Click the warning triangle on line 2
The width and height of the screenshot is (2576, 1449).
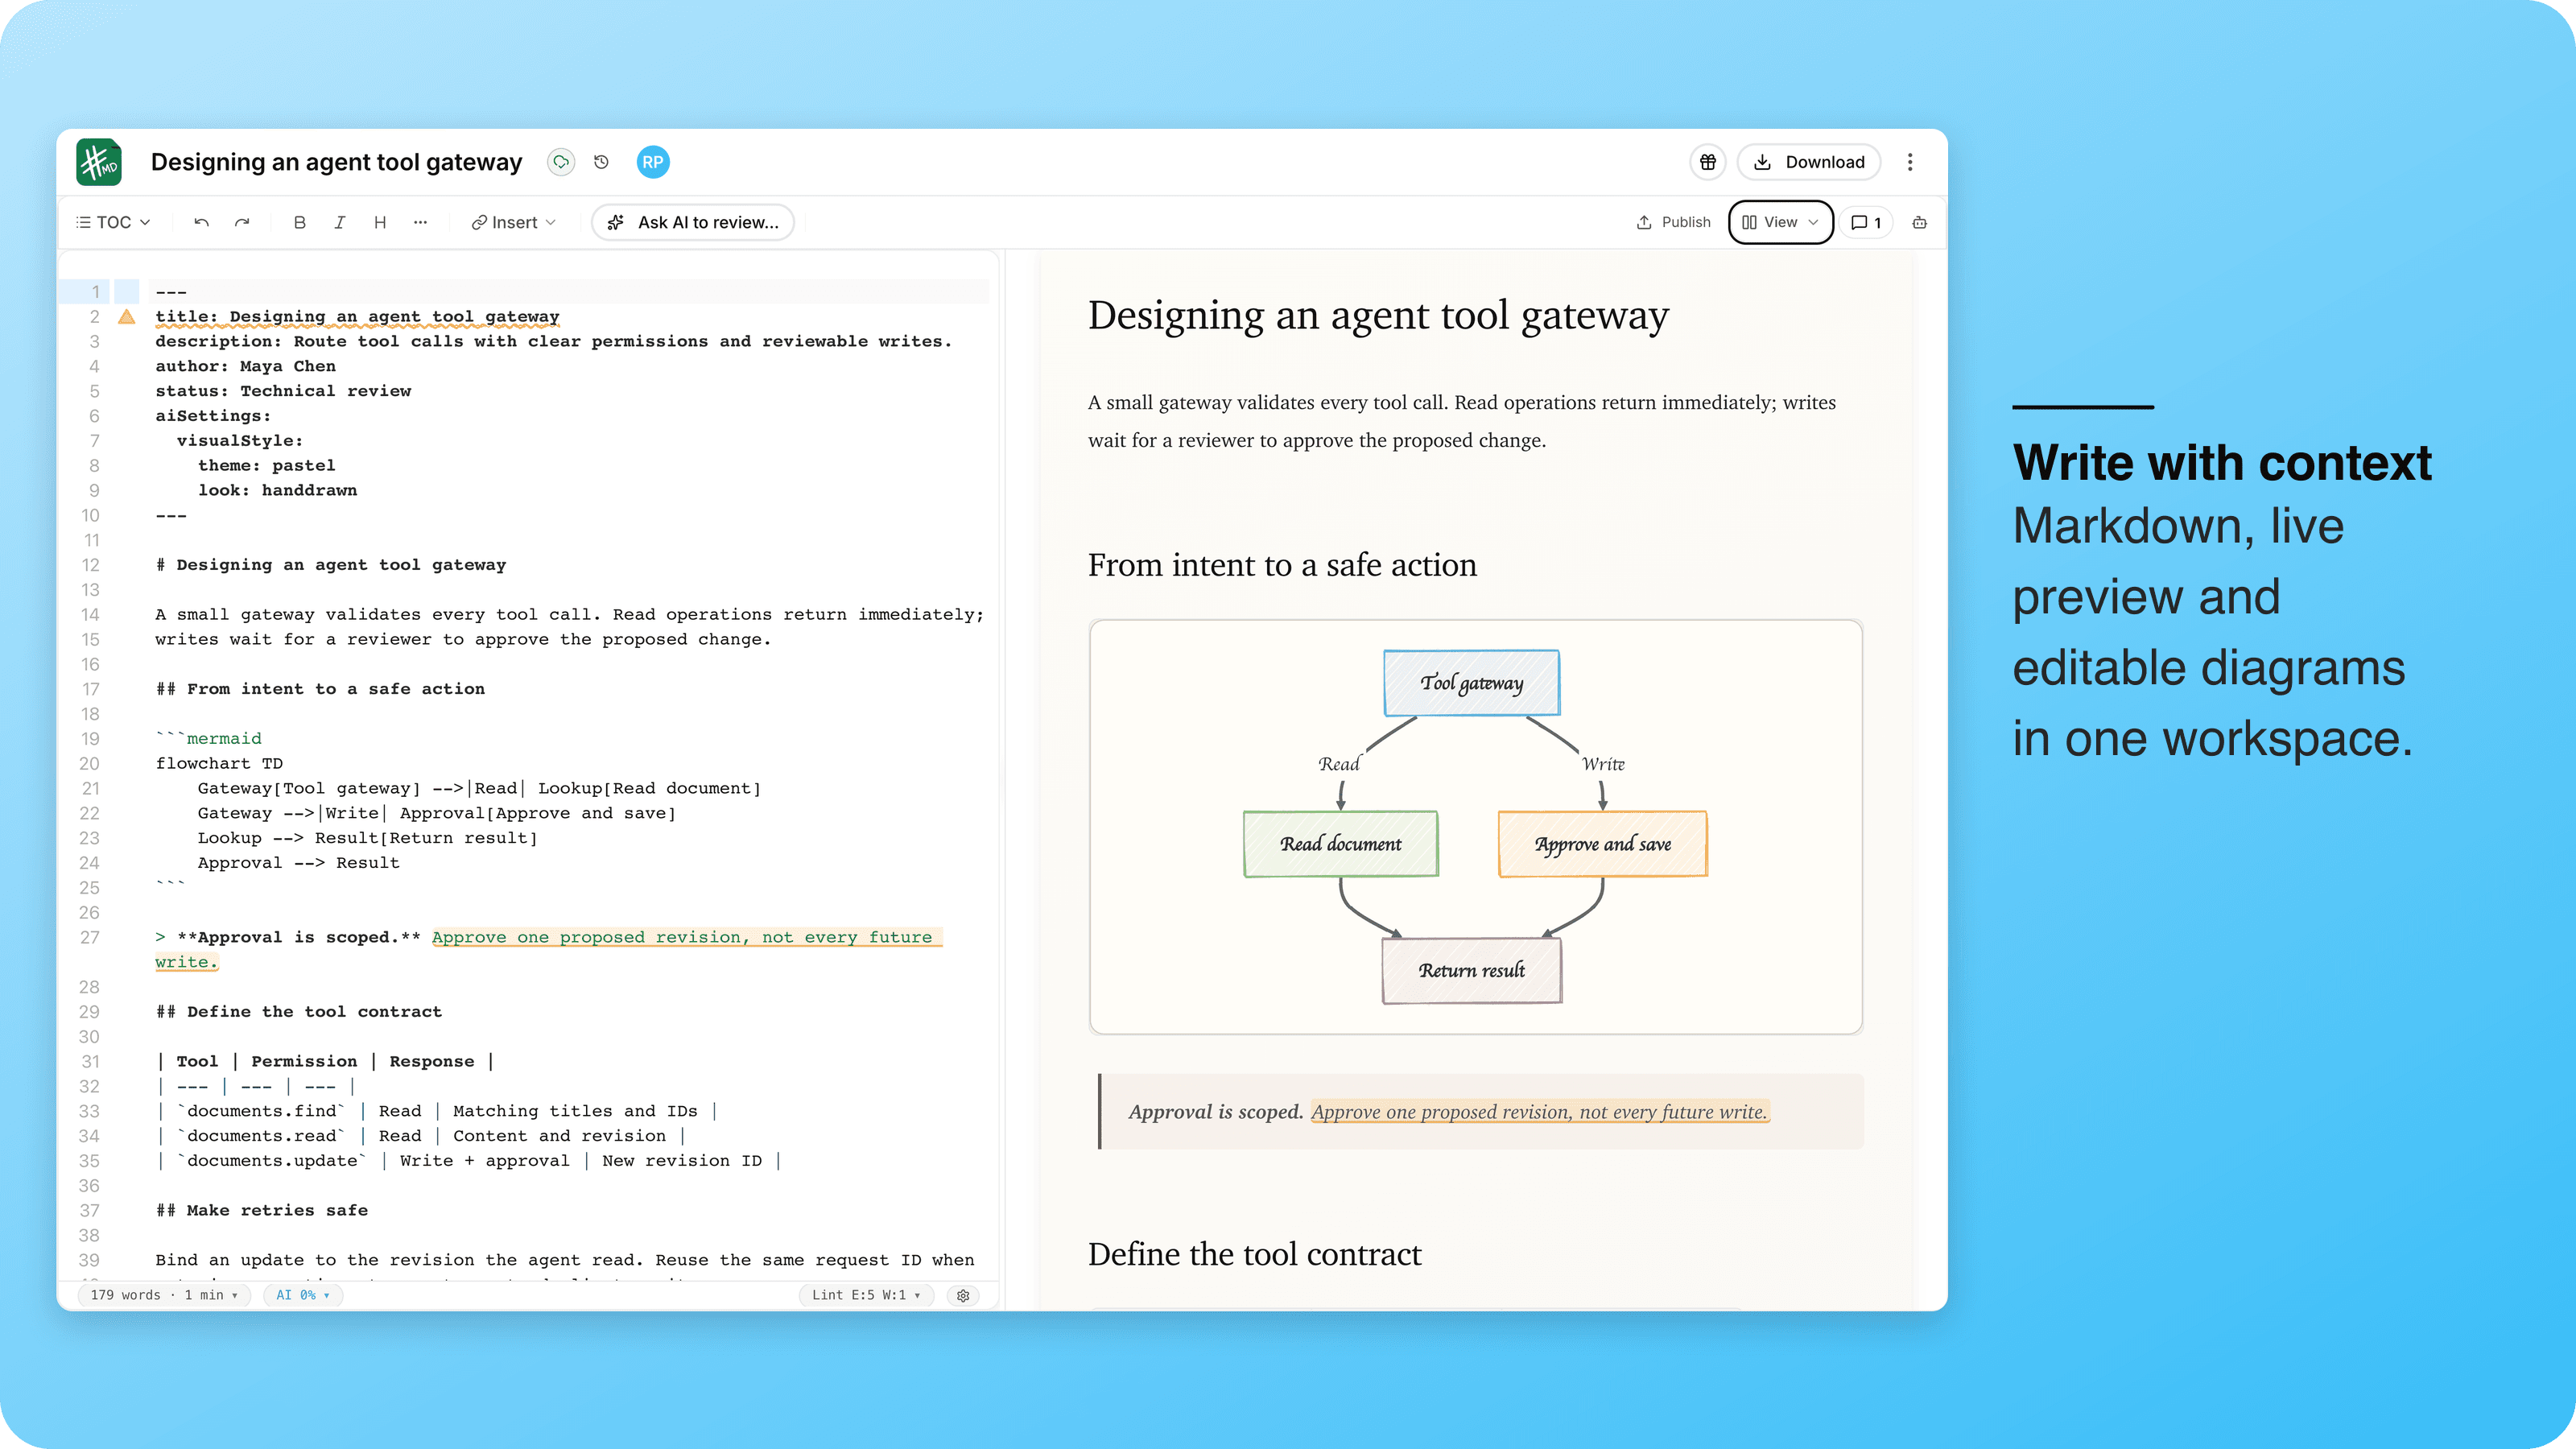(x=127, y=317)
